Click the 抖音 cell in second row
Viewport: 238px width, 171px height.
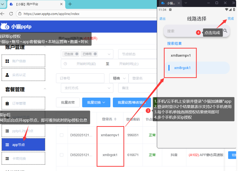pos(174,155)
